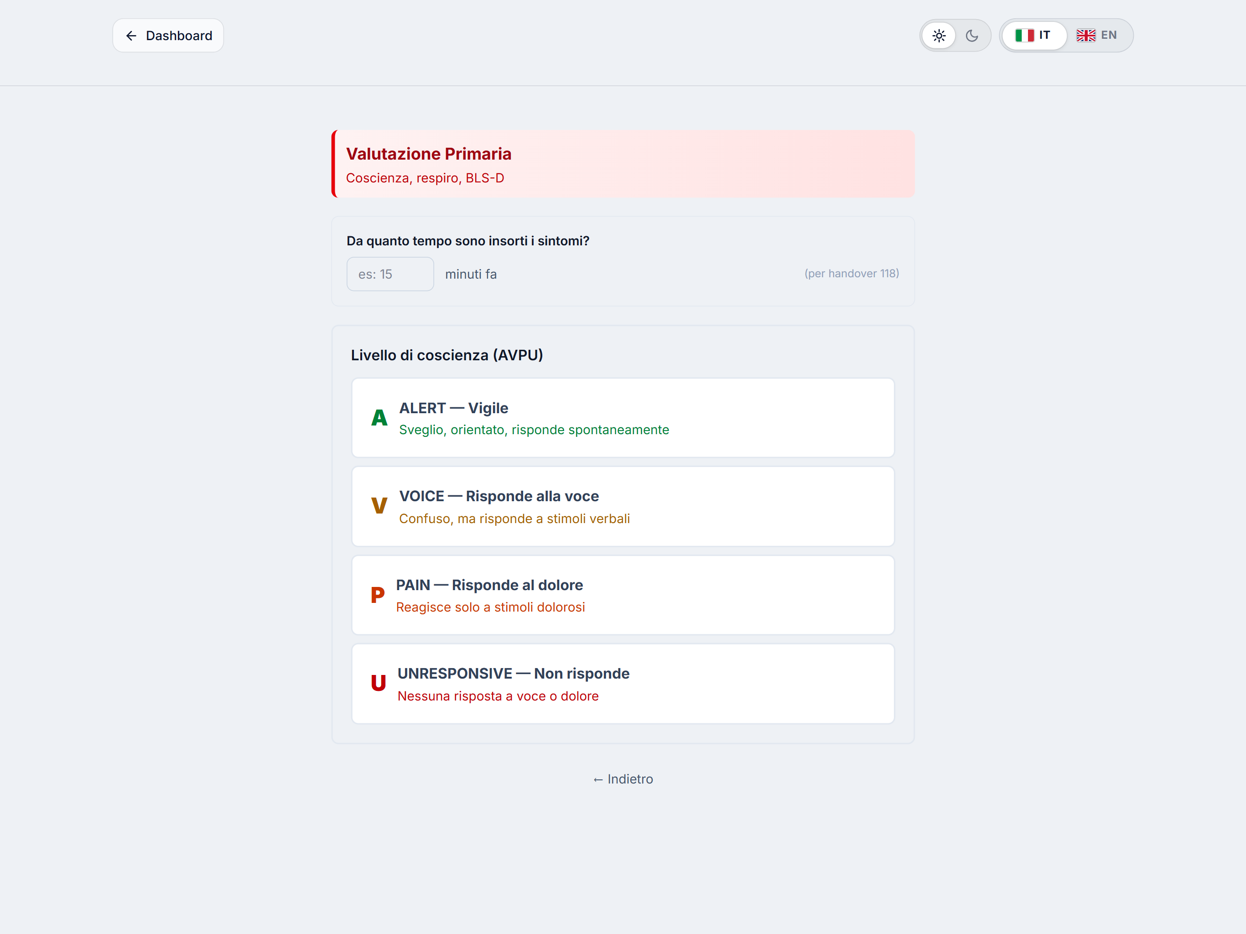
Task: Focus the symptom onset minutes field
Action: (390, 275)
